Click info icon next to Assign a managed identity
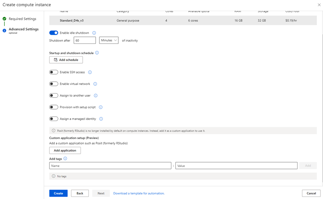 pos(101,119)
